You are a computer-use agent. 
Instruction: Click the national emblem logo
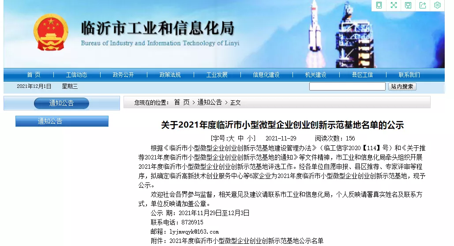point(51,32)
